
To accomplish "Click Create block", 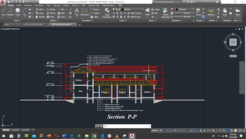I will pos(156,9).
